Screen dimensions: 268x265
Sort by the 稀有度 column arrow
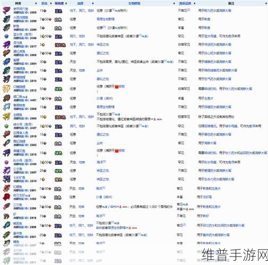tap(66, 3)
